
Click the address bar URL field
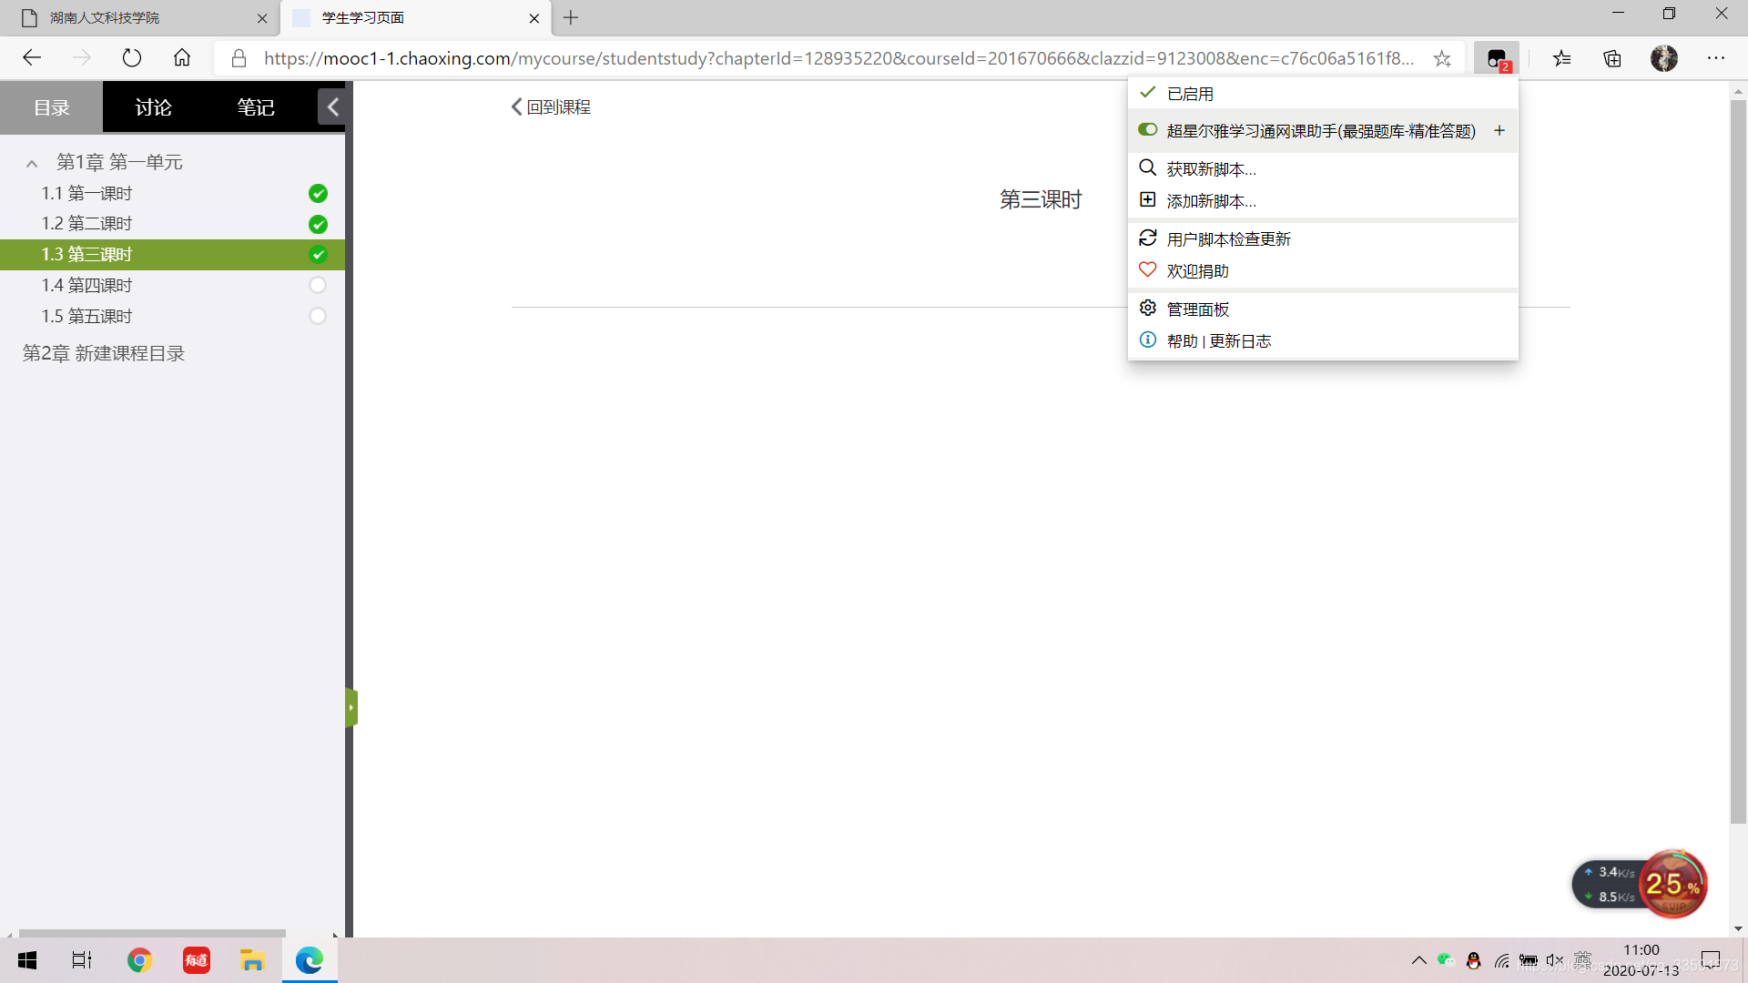838,58
